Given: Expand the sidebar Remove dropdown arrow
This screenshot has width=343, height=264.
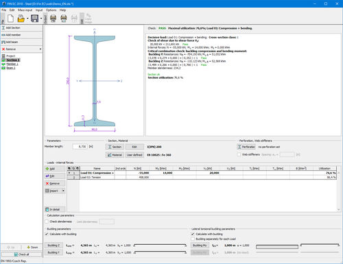Looking at the screenshot, I should (x=40, y=49).
